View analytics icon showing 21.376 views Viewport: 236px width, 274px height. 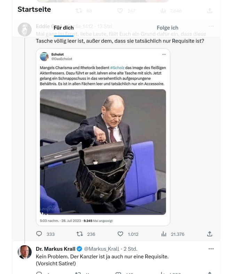click(x=164, y=234)
